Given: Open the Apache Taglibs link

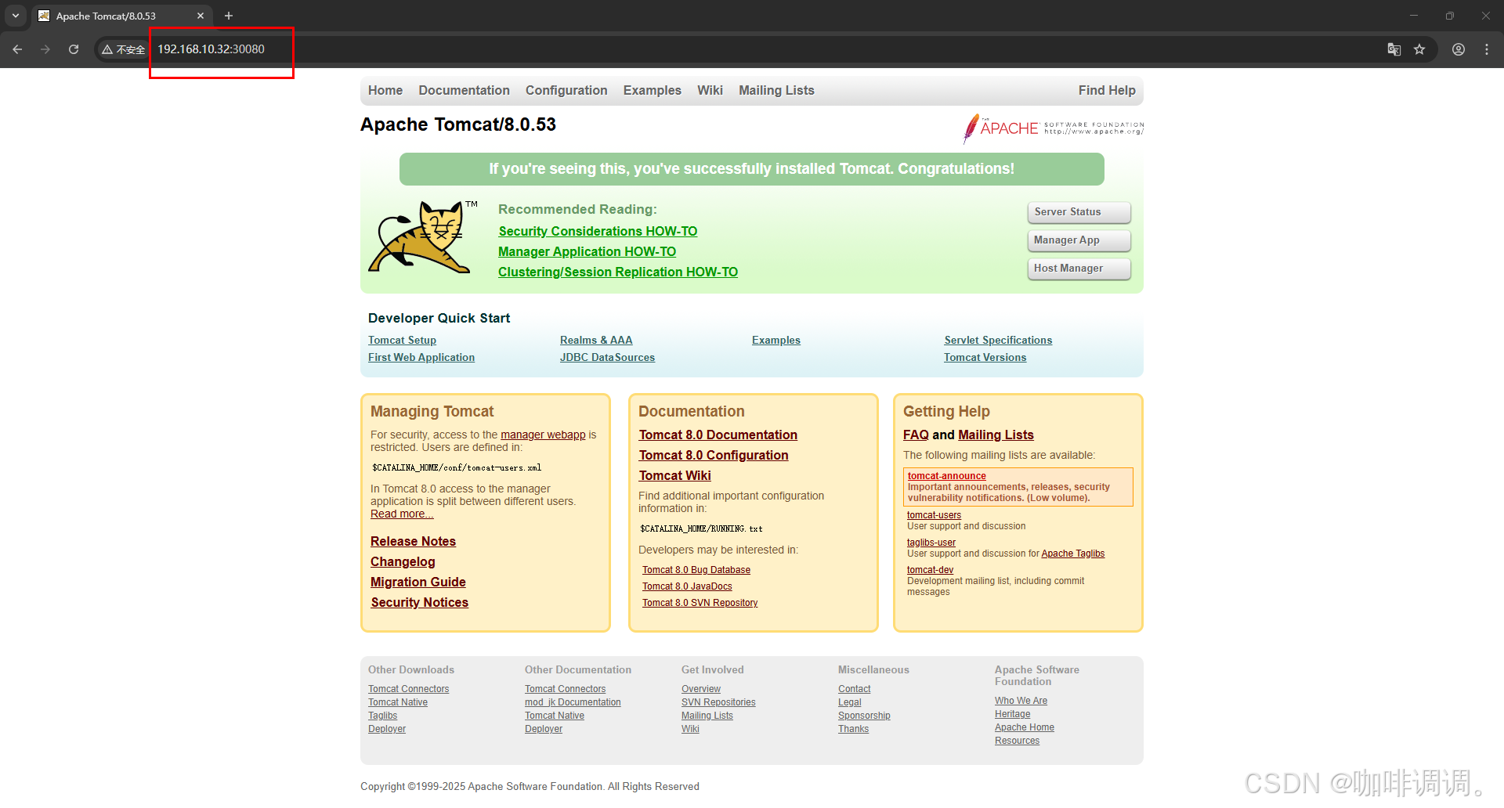Looking at the screenshot, I should click(x=1073, y=554).
